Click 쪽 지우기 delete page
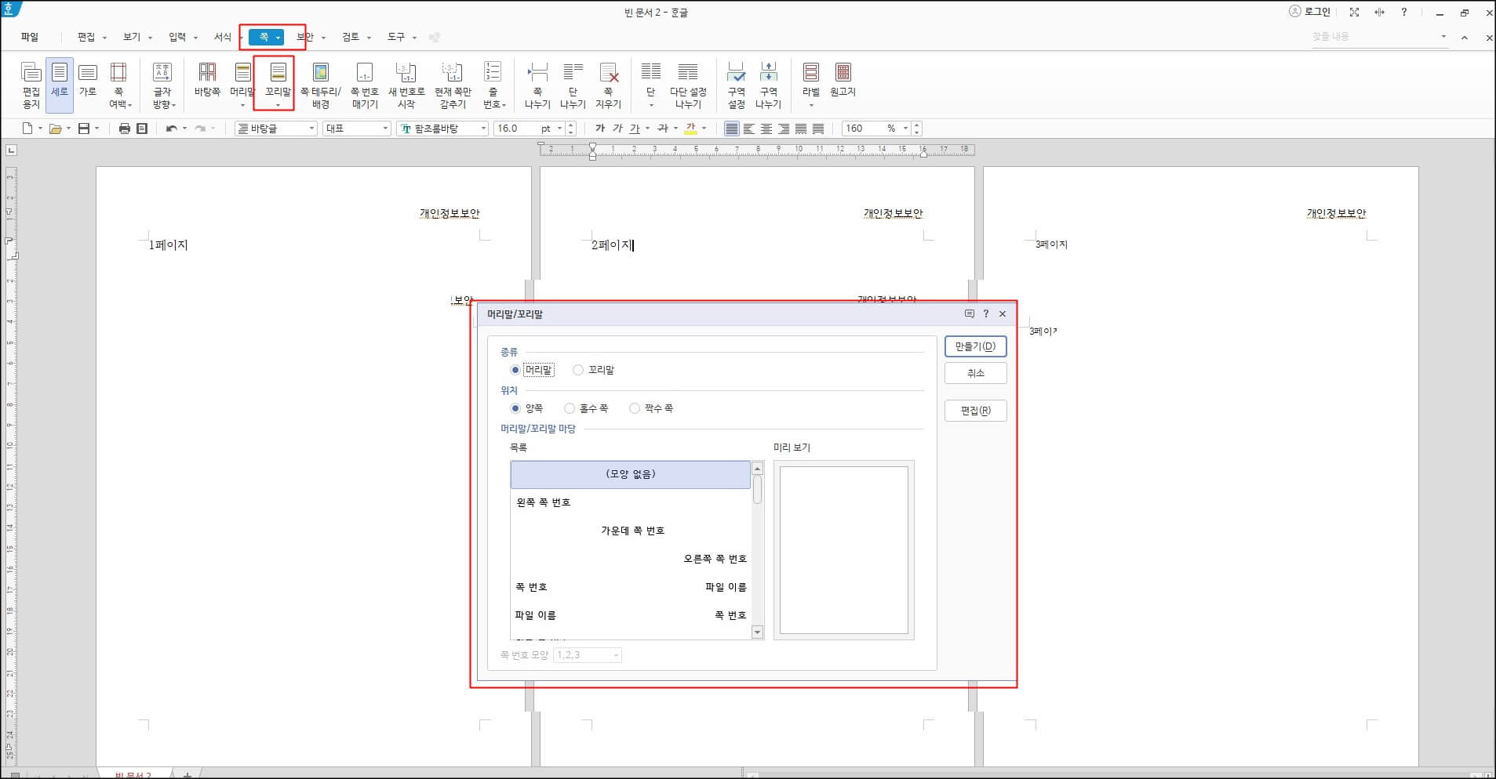The width and height of the screenshot is (1496, 779). point(608,85)
